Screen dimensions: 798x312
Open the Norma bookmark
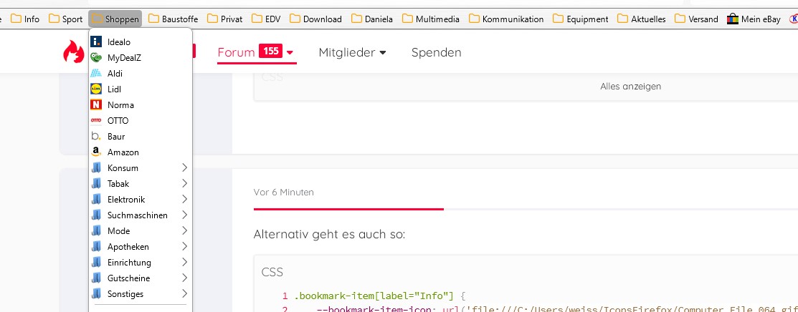pyautogui.click(x=119, y=105)
